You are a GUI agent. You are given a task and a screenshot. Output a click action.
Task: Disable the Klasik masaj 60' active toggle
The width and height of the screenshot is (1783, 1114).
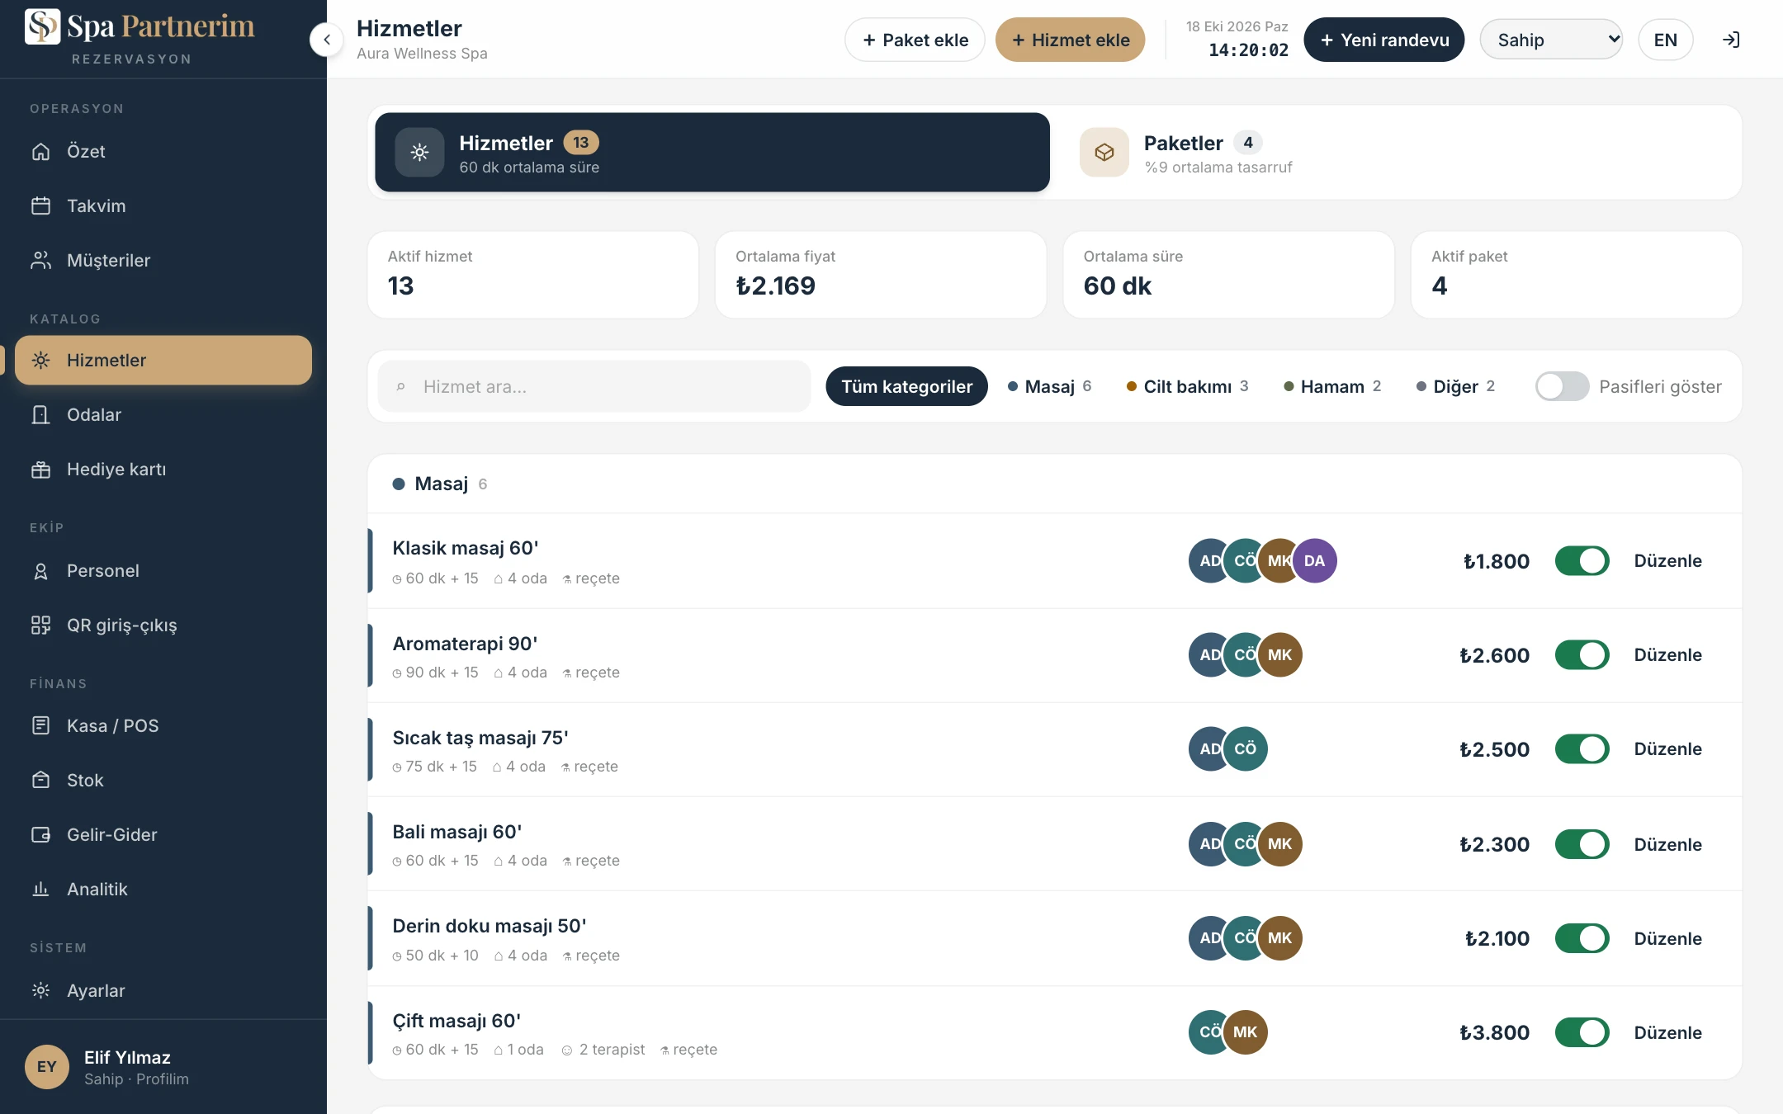1582,561
